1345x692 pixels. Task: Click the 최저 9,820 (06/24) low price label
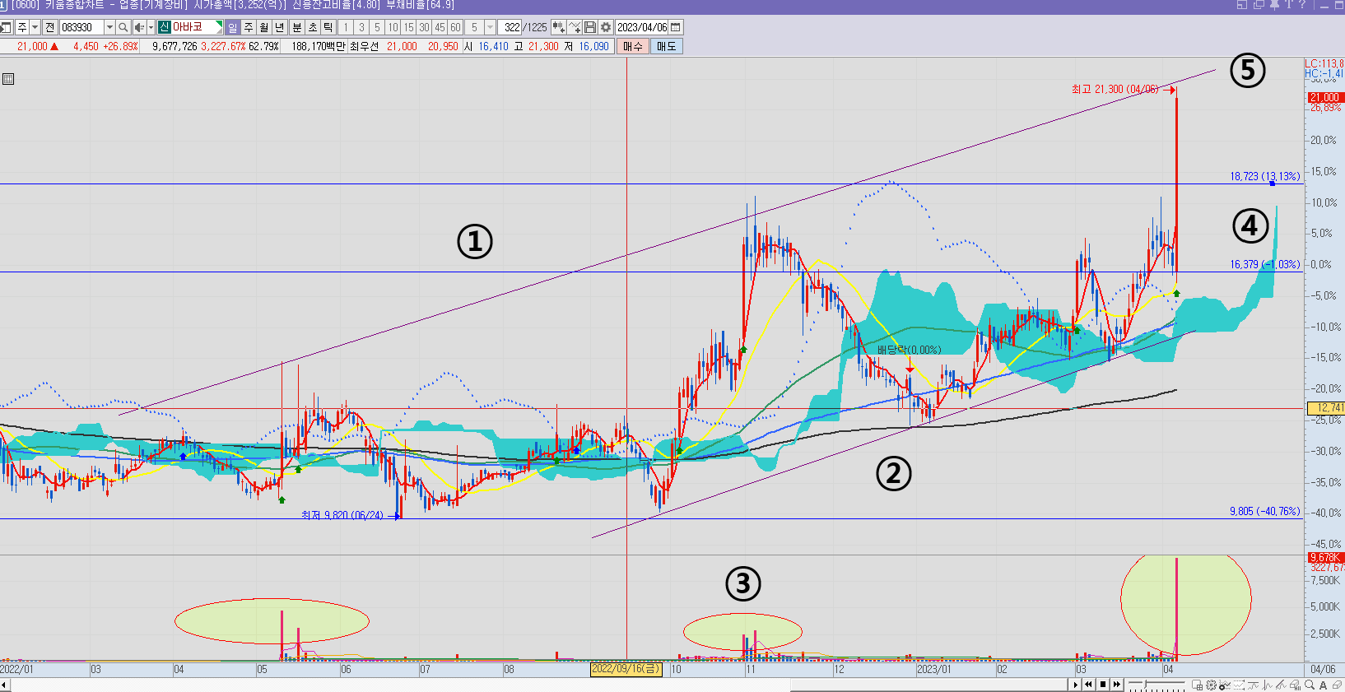[342, 515]
